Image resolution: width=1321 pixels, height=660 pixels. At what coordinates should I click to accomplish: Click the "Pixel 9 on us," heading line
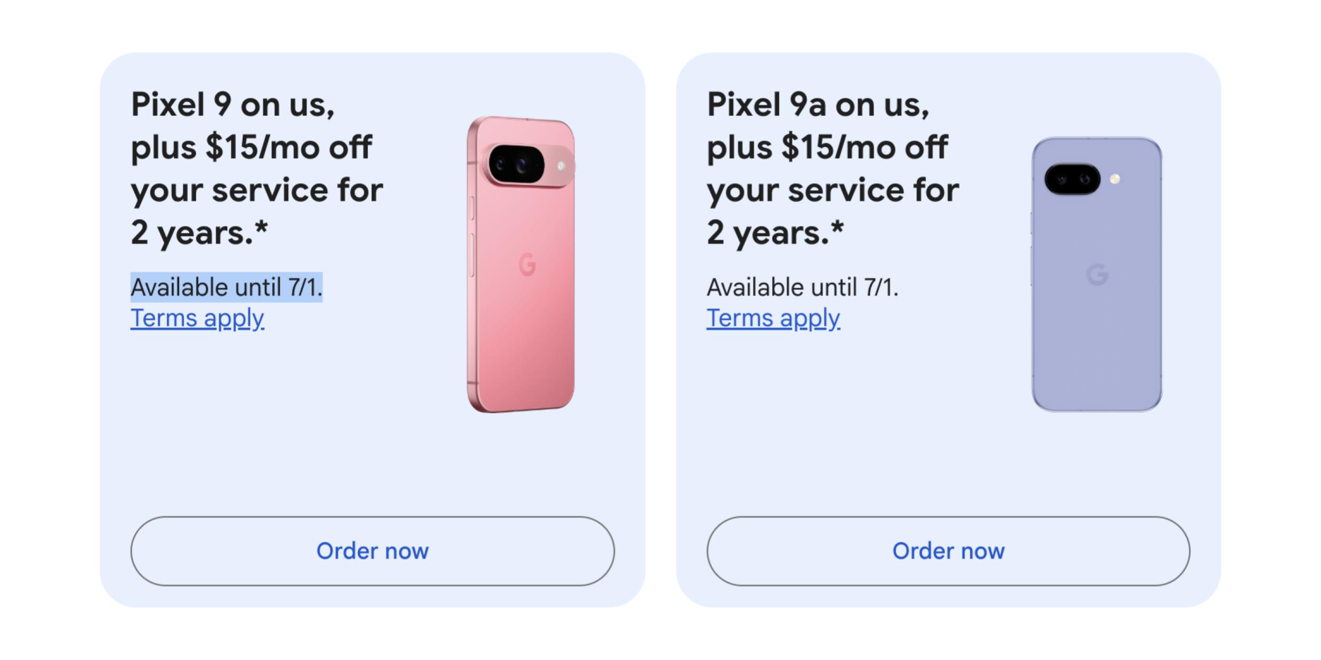click(x=232, y=105)
